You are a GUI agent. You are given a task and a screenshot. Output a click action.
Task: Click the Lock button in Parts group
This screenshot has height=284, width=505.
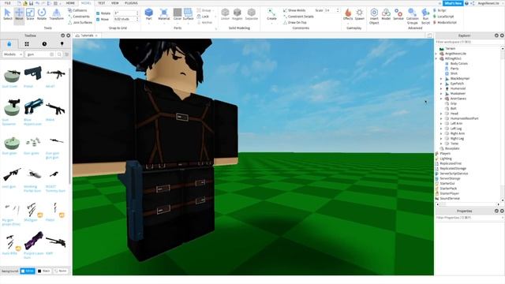coord(203,17)
